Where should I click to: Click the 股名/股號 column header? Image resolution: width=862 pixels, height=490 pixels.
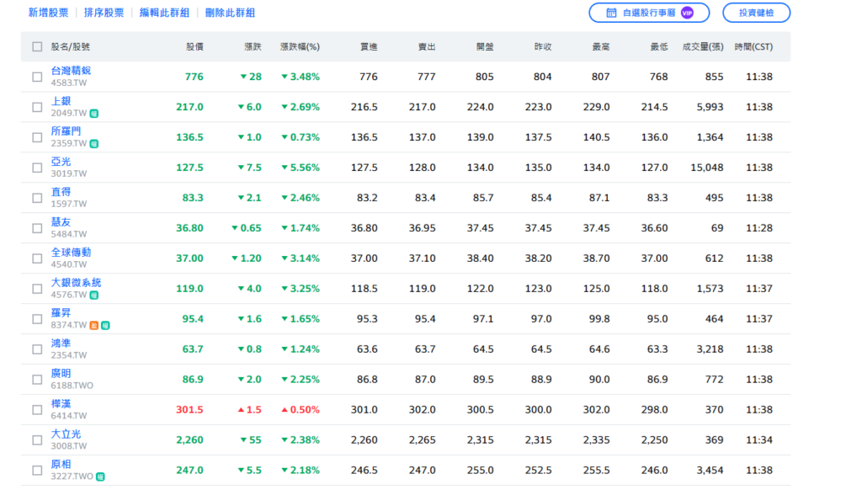[71, 47]
